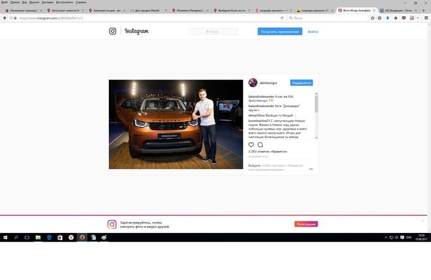431x280 pixels.
Task: Click the Firefox search box
Action: (x=328, y=18)
